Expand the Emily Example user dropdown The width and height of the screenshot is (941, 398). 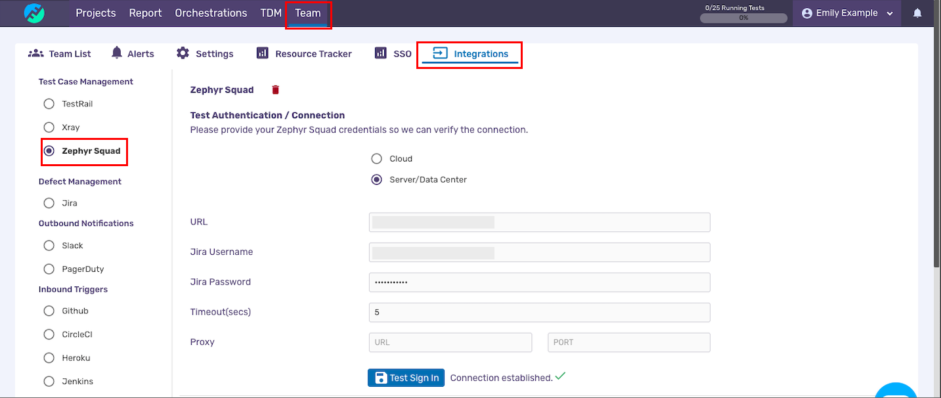(890, 14)
